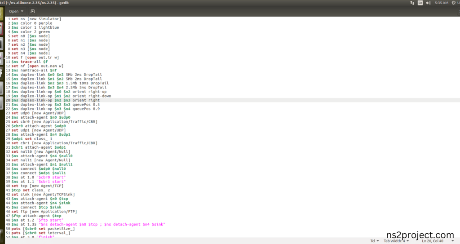Click the line '$ns attach-agent $n4 $sink'

pos(41,203)
